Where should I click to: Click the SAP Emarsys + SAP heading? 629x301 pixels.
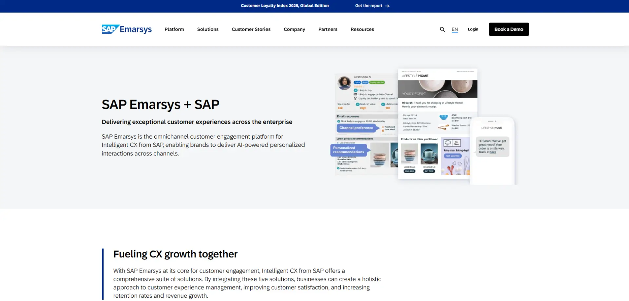pyautogui.click(x=161, y=104)
